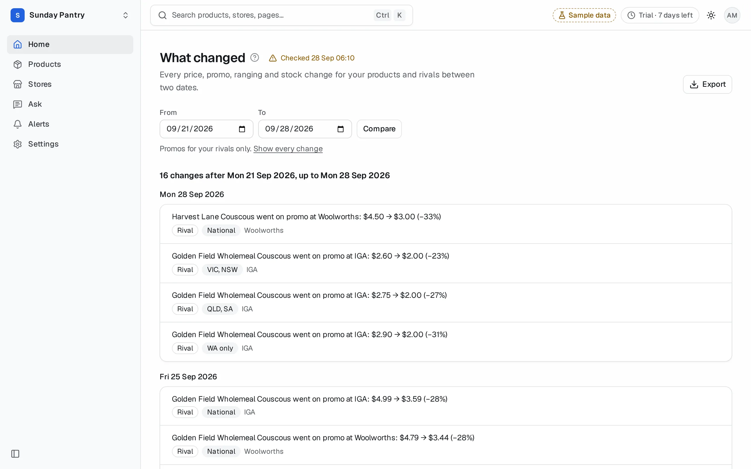Click the VIC, NSW region tag

pos(222,270)
